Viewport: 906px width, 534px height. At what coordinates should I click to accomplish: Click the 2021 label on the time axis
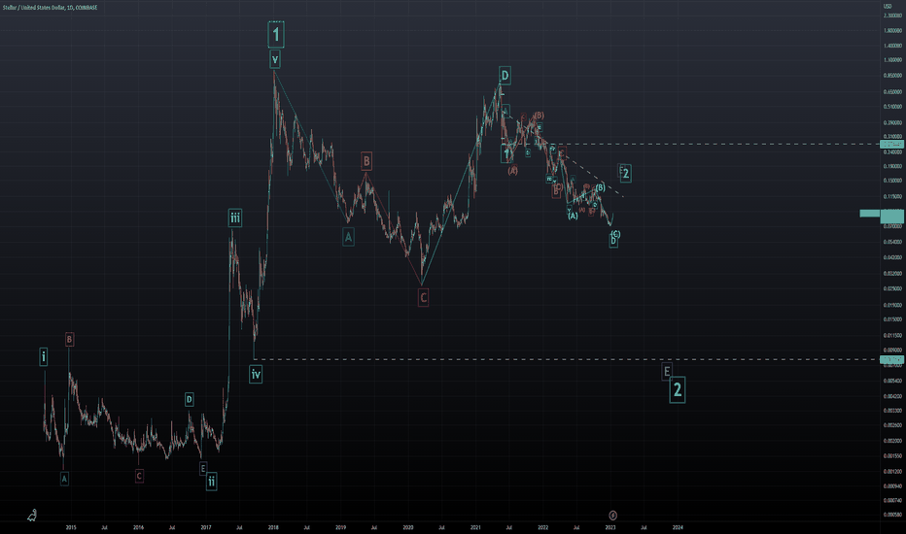[x=475, y=527]
